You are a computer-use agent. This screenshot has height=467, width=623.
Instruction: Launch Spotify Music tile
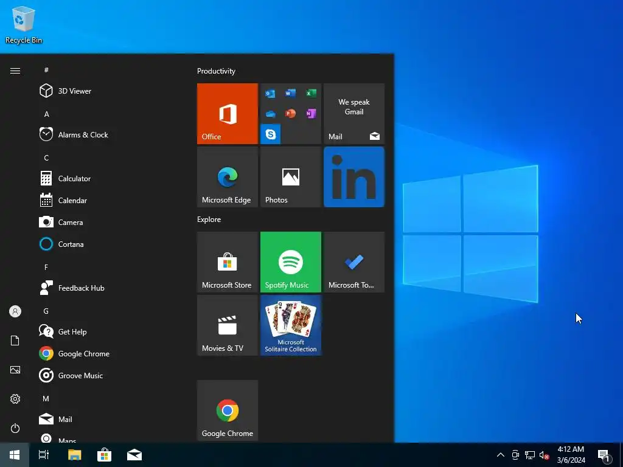291,262
